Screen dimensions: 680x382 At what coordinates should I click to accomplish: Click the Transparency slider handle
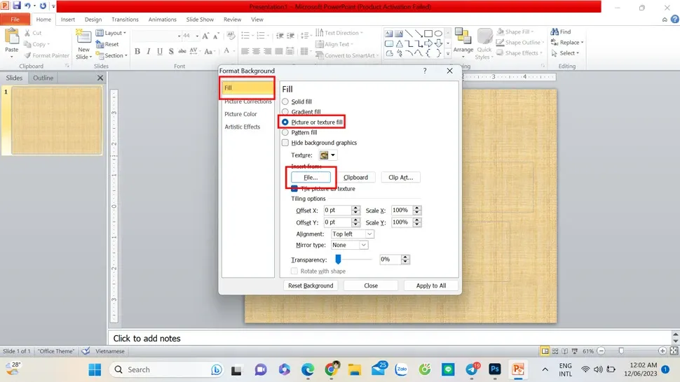[x=339, y=259]
